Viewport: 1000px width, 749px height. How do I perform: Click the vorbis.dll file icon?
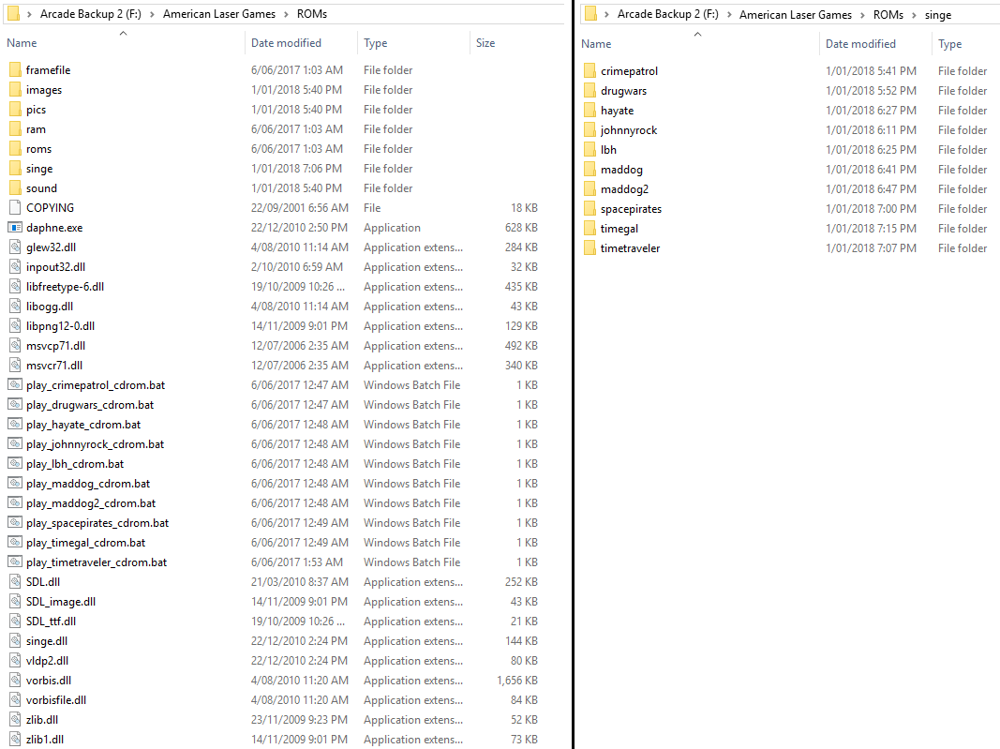(15, 680)
